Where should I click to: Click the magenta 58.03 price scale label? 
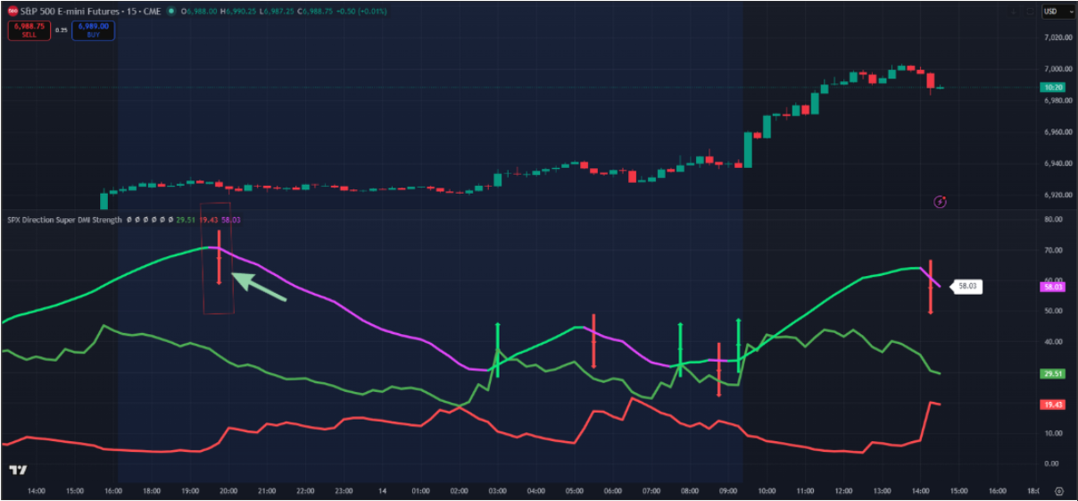(x=1053, y=287)
